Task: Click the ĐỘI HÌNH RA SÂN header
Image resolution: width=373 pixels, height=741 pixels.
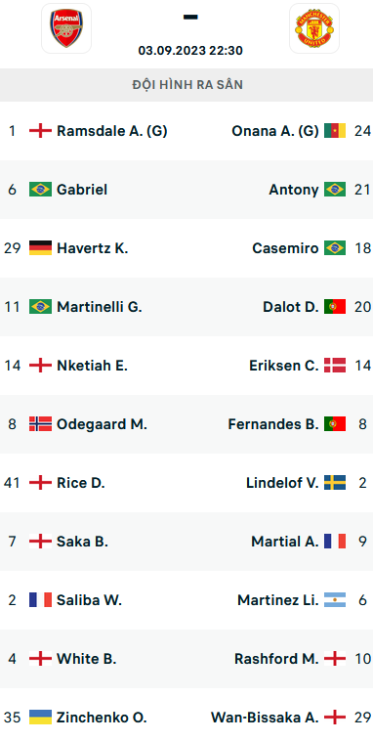Action: coord(187,85)
